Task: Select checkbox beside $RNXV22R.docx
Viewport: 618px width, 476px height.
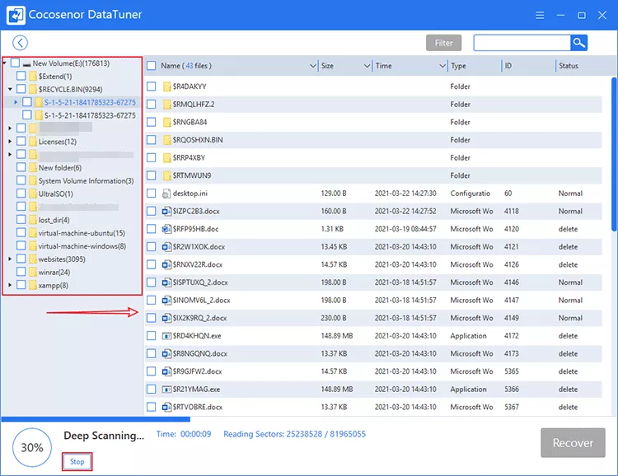Action: (152, 264)
